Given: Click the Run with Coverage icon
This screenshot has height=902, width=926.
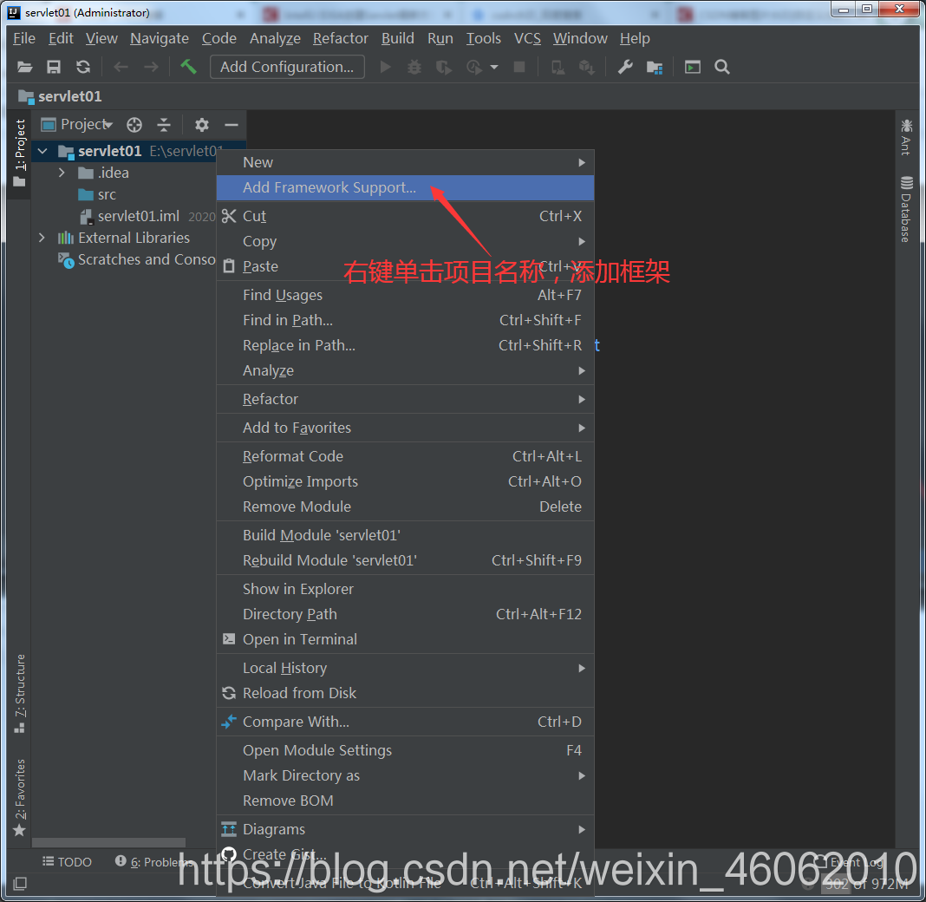Looking at the screenshot, I should click(444, 68).
